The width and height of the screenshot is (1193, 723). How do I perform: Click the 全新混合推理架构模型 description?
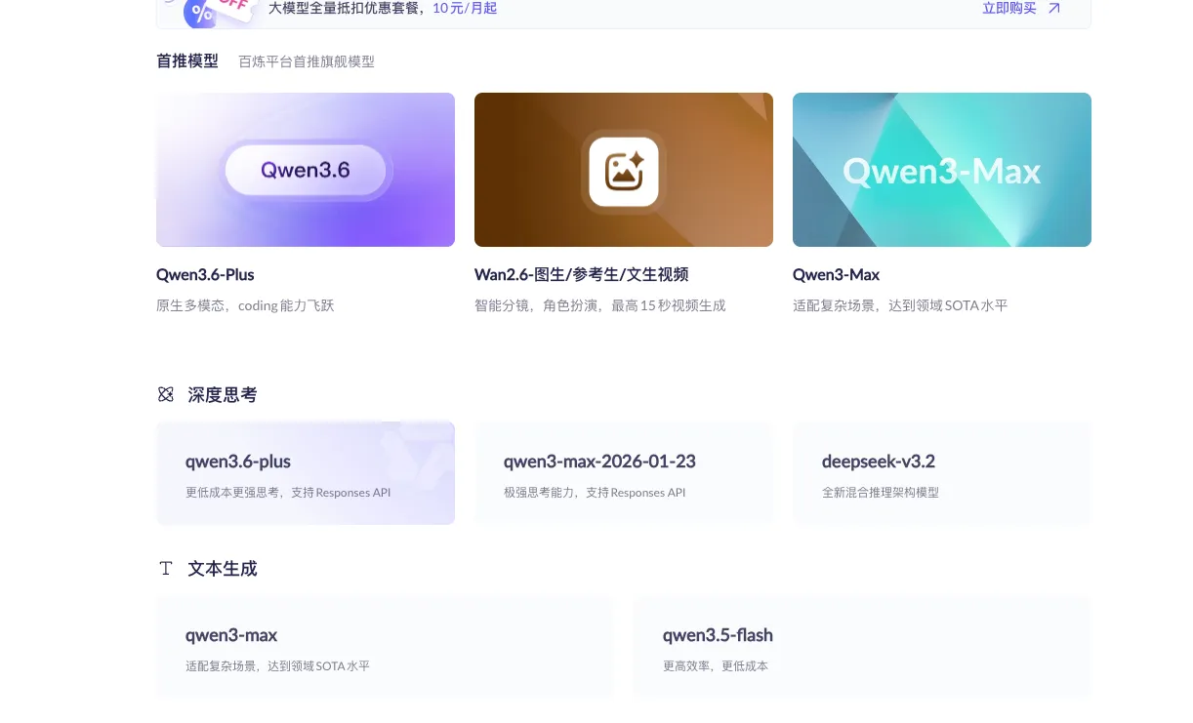(881, 493)
